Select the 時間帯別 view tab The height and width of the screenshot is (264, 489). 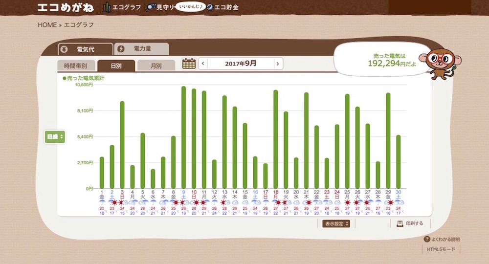76,66
